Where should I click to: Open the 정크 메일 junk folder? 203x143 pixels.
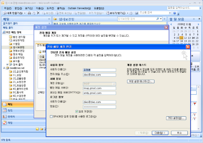[16, 54]
